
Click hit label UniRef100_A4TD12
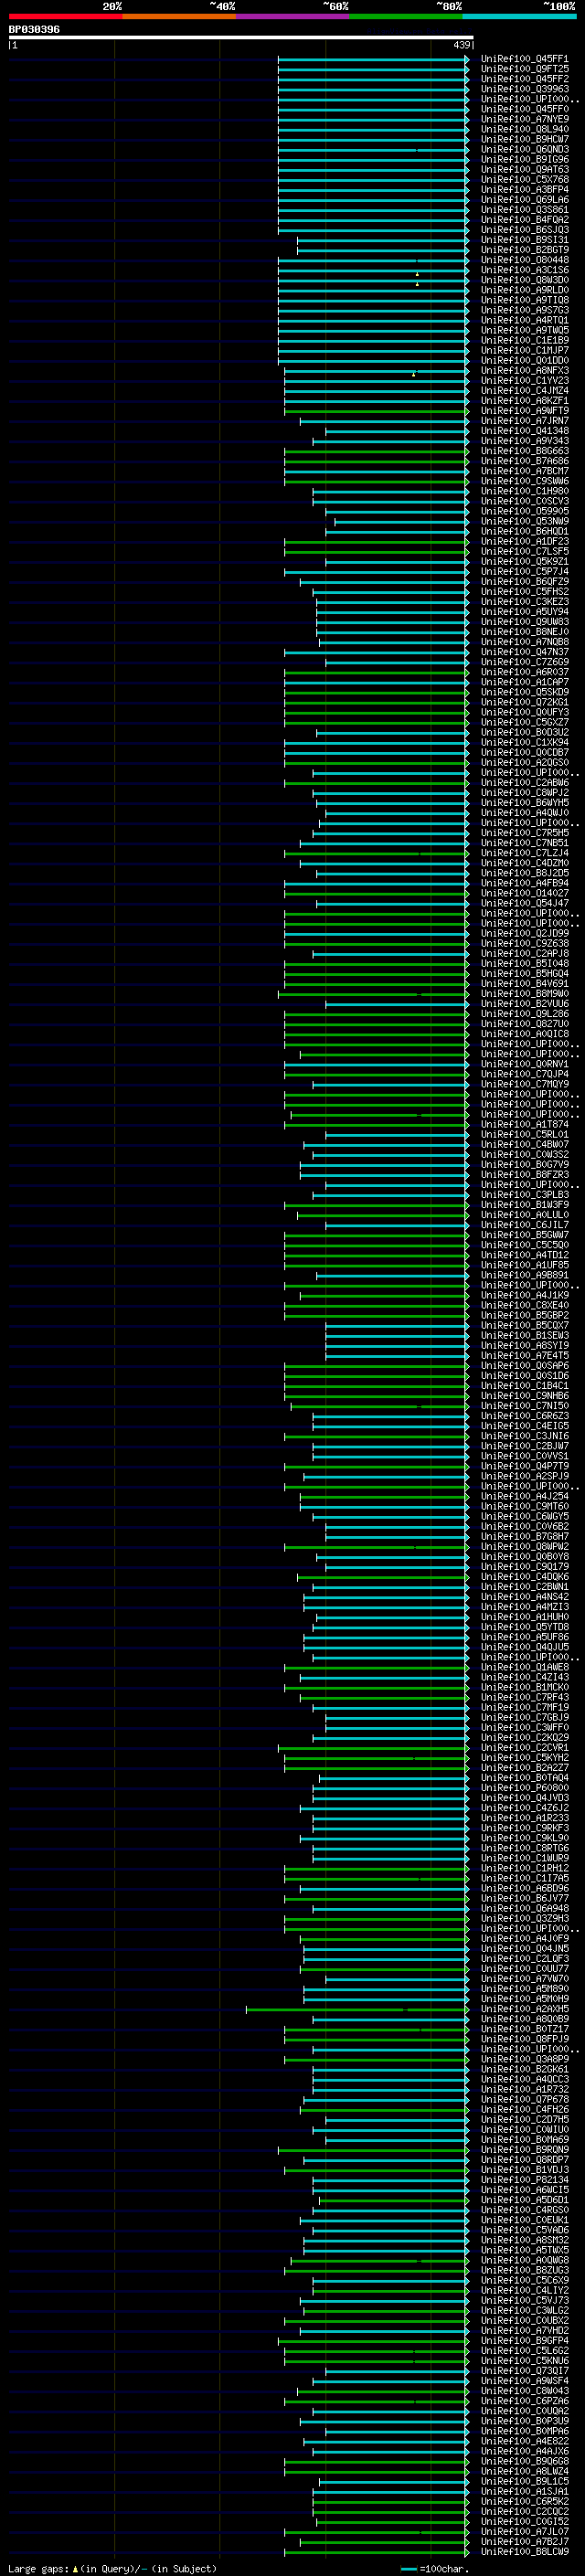pos(524,1255)
